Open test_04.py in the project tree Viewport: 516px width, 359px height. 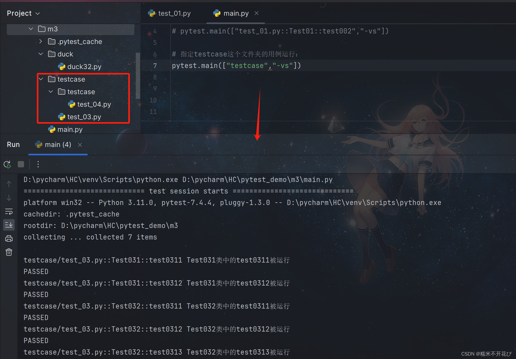94,104
